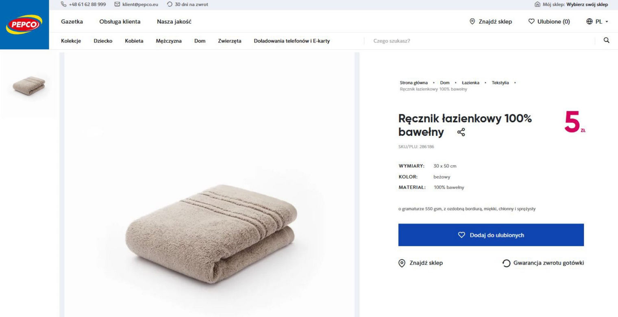Focus the Czego szukasz search field
This screenshot has width=618, height=317.
tap(480, 41)
